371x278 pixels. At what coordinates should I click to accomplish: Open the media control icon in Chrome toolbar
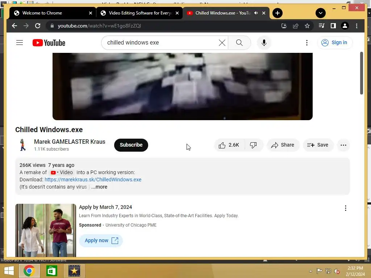pos(322,26)
